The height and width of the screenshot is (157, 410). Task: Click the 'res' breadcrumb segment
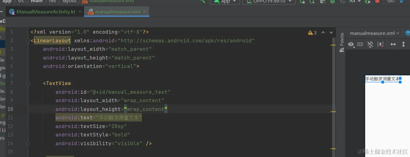[x=52, y=1]
